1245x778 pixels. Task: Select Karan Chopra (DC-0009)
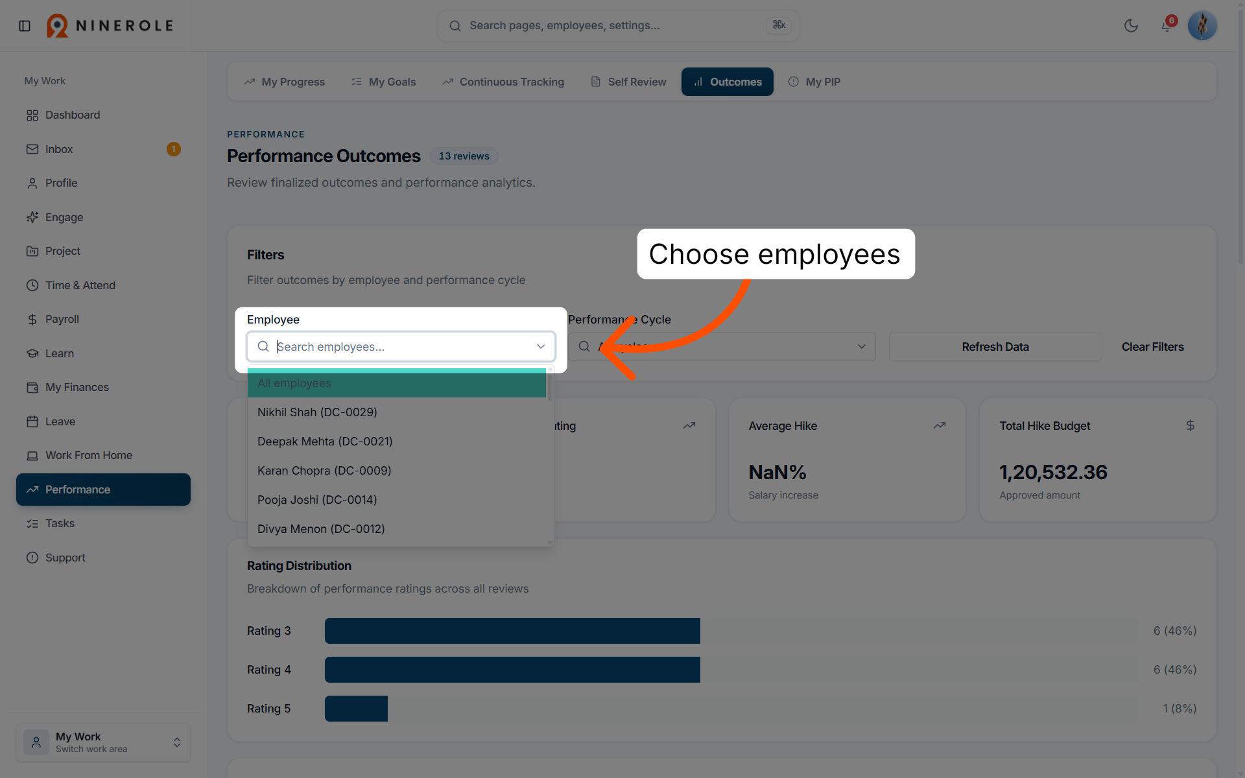pyautogui.click(x=397, y=471)
